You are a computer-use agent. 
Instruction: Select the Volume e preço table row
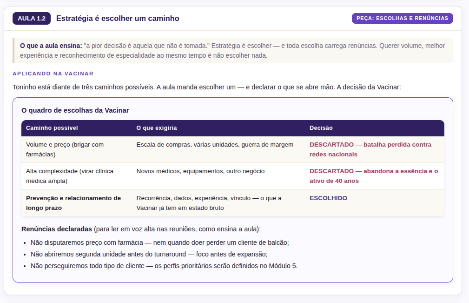pyautogui.click(x=233, y=149)
